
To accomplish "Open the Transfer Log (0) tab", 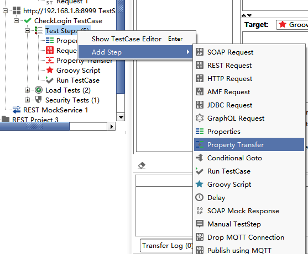I will [167, 245].
